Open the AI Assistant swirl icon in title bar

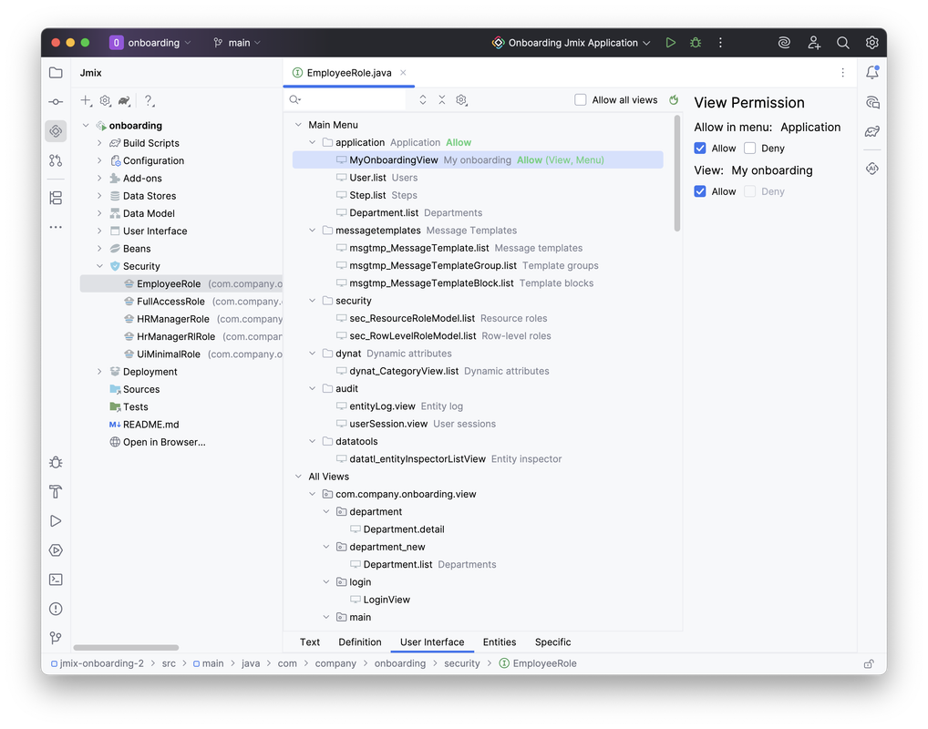784,43
